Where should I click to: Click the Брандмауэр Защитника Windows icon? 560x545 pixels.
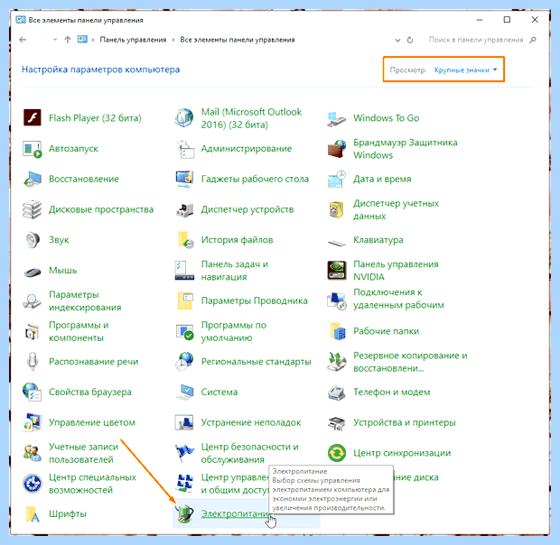[x=336, y=149]
